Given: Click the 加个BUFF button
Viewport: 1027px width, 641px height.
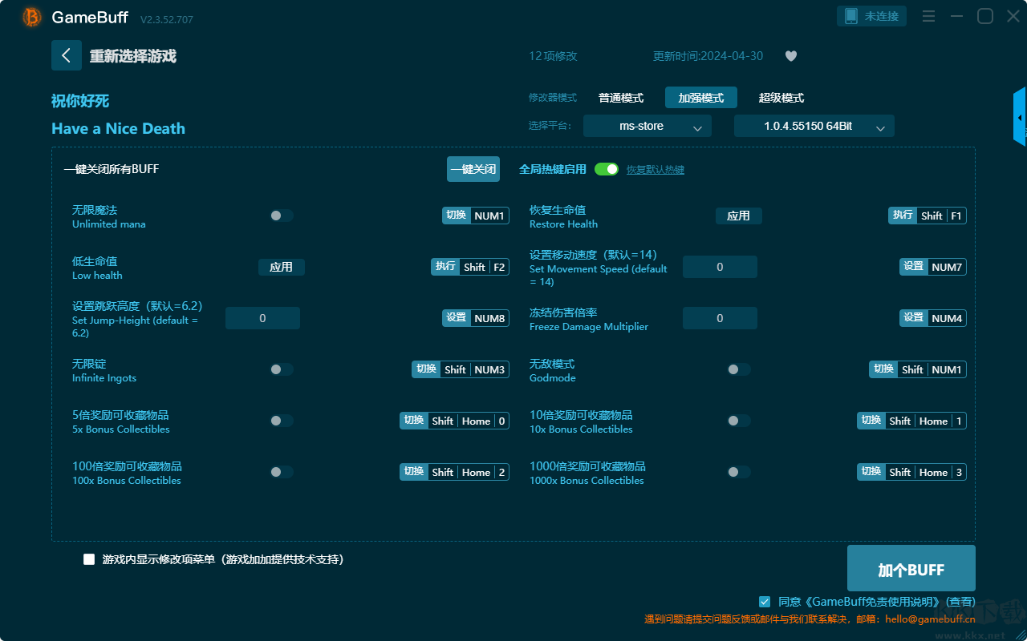Looking at the screenshot, I should click(x=911, y=570).
